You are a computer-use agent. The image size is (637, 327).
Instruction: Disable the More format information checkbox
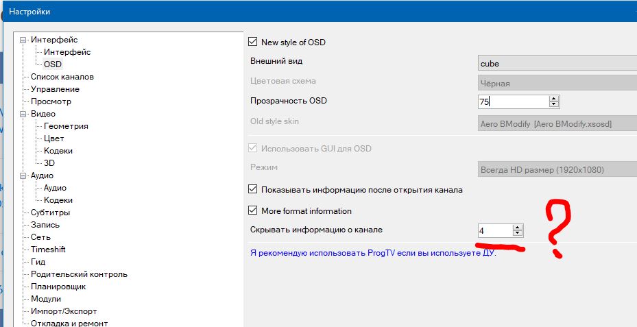pos(252,211)
